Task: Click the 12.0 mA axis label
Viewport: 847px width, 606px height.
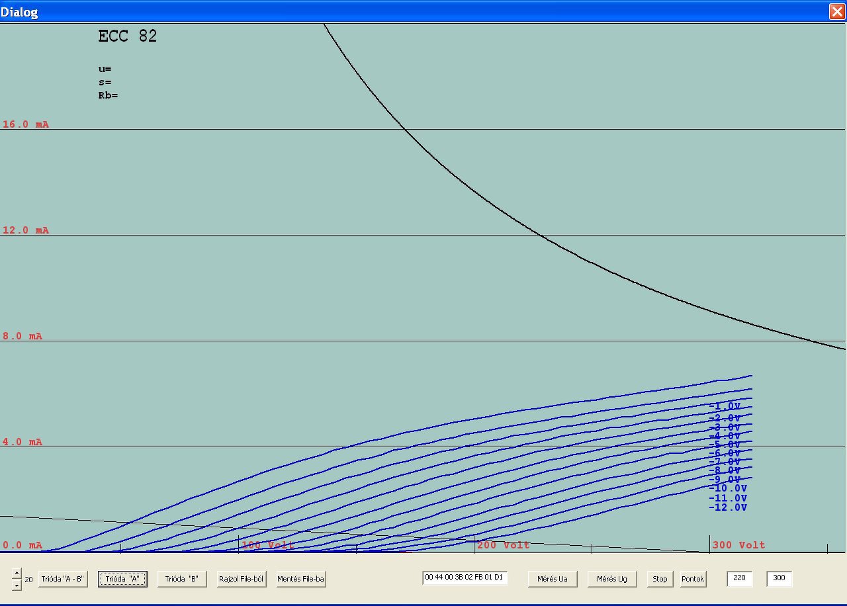Action: pyautogui.click(x=26, y=230)
